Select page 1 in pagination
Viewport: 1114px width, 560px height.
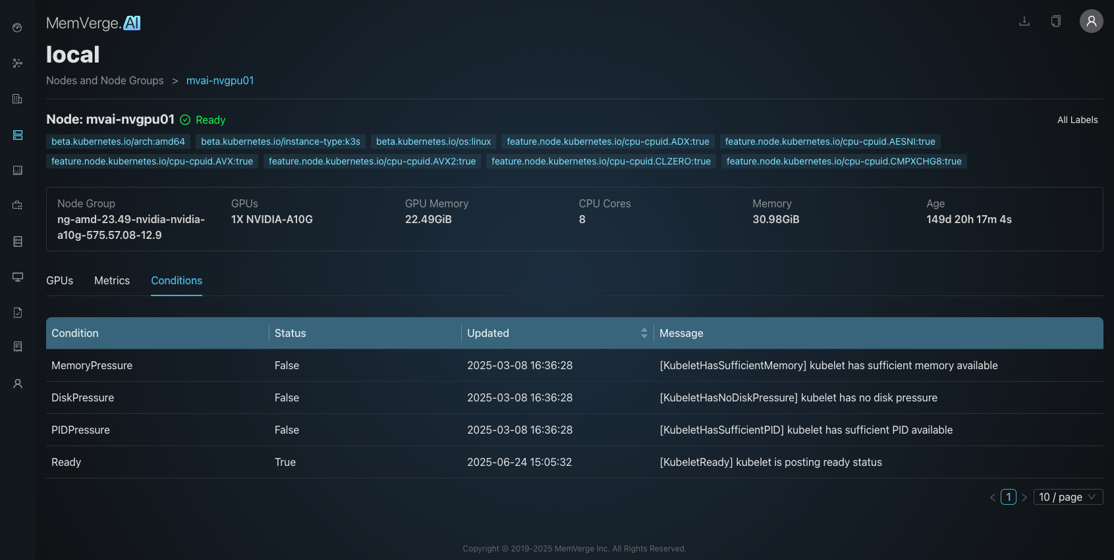point(1008,497)
